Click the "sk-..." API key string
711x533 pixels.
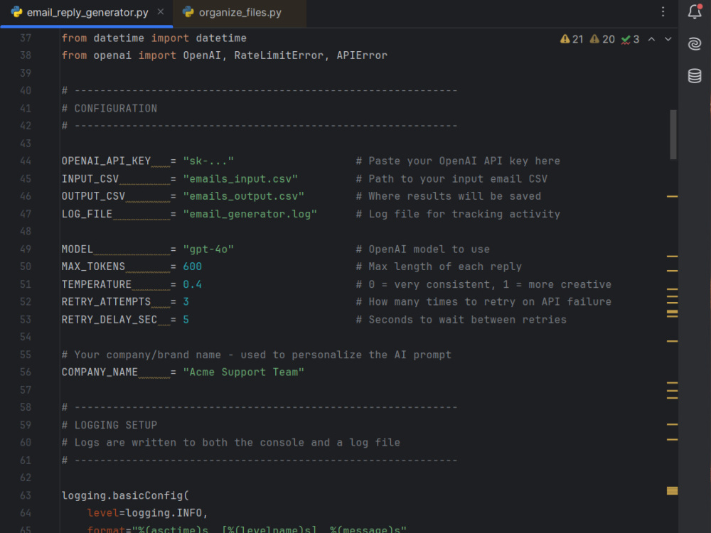coord(208,161)
